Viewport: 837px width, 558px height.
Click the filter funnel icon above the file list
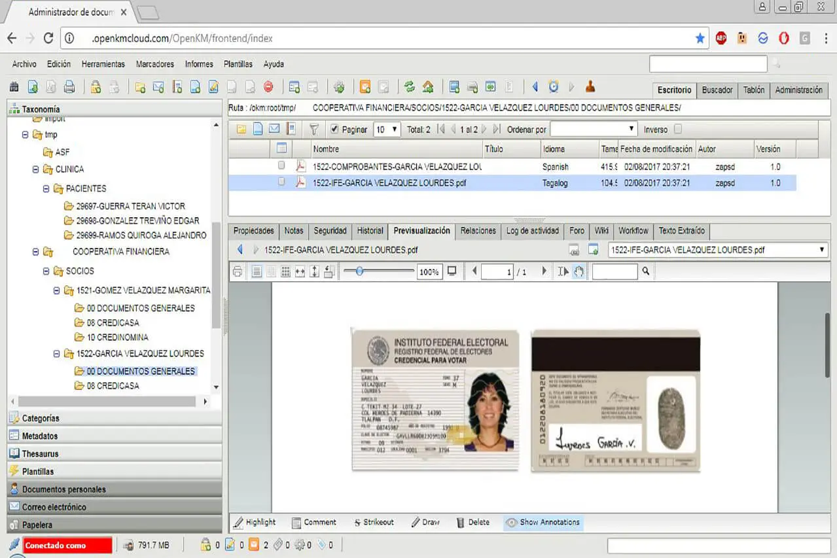[314, 129]
